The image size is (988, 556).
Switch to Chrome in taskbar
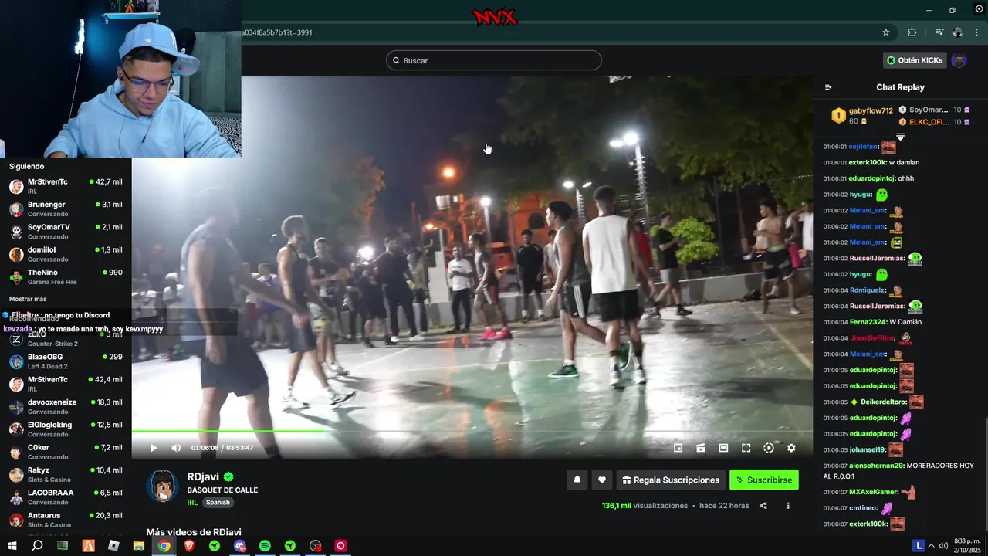[164, 546]
